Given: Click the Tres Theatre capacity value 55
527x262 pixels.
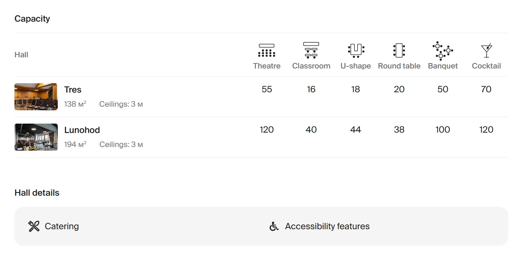Looking at the screenshot, I should click(x=266, y=89).
